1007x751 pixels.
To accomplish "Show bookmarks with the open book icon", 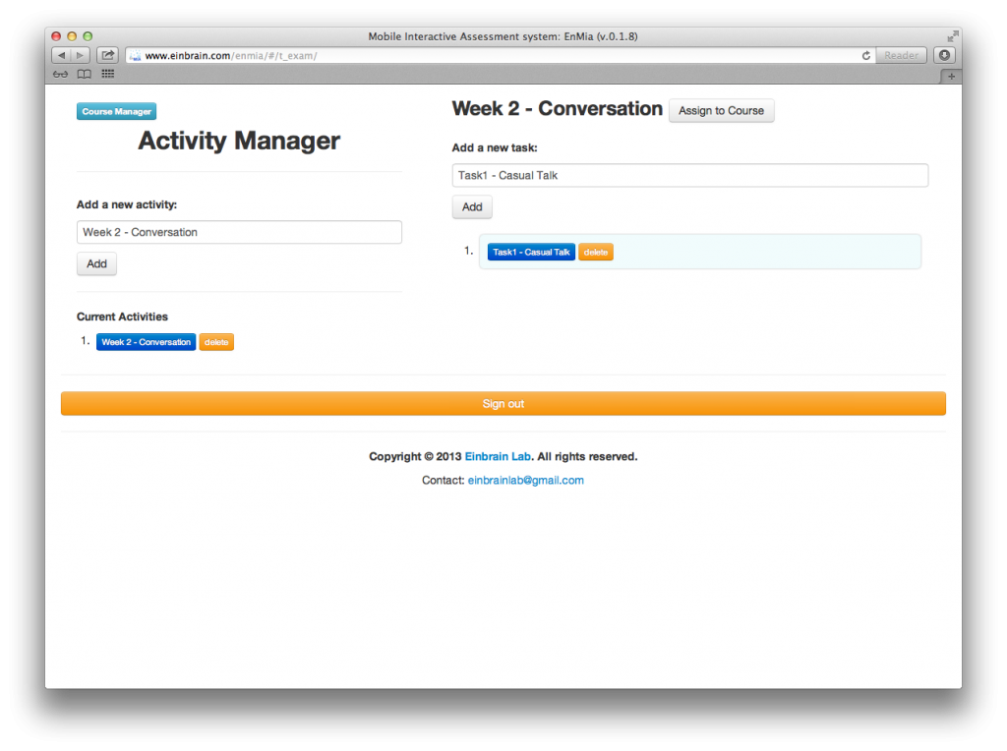I will [85, 74].
